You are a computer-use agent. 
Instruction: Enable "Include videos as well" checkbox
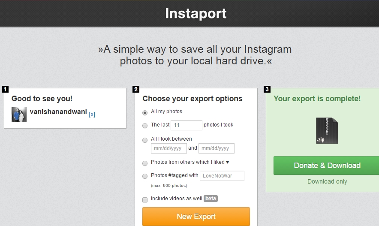click(x=145, y=199)
